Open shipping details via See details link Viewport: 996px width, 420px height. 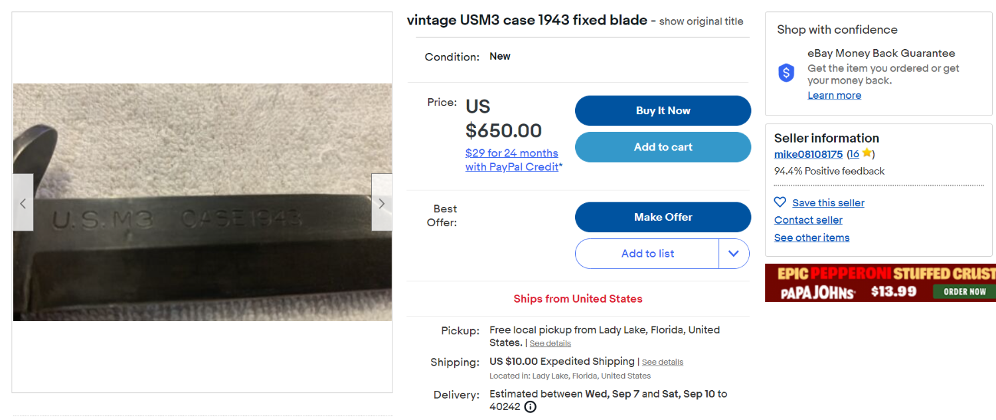[662, 362]
